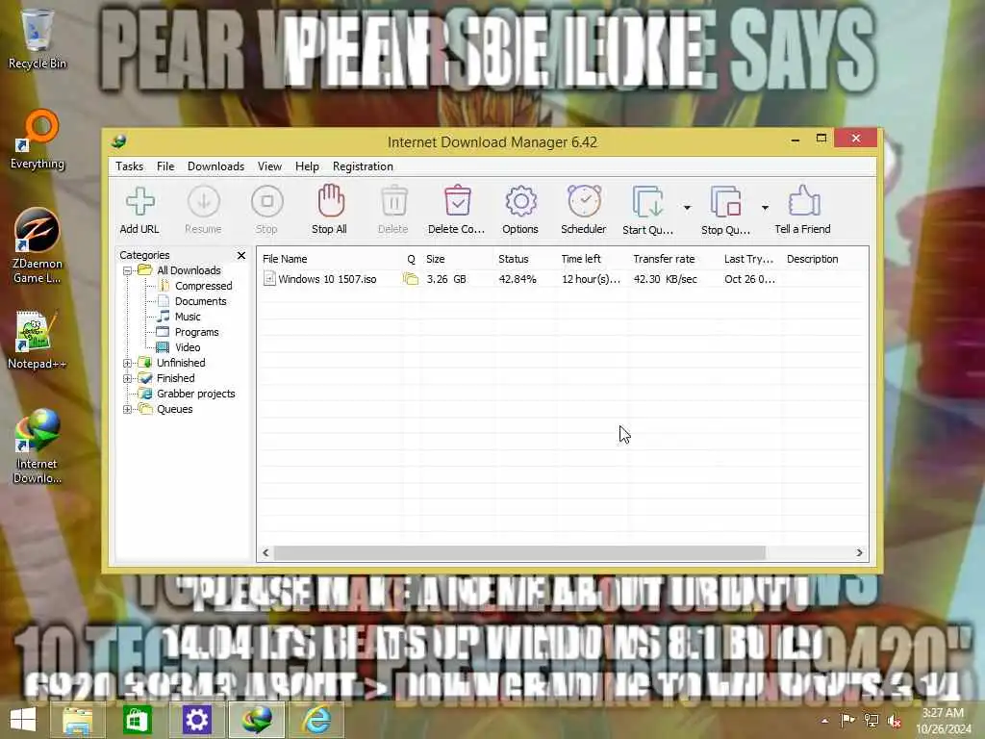Open PC Settings gear on taskbar
The width and height of the screenshot is (985, 739).
click(x=196, y=720)
